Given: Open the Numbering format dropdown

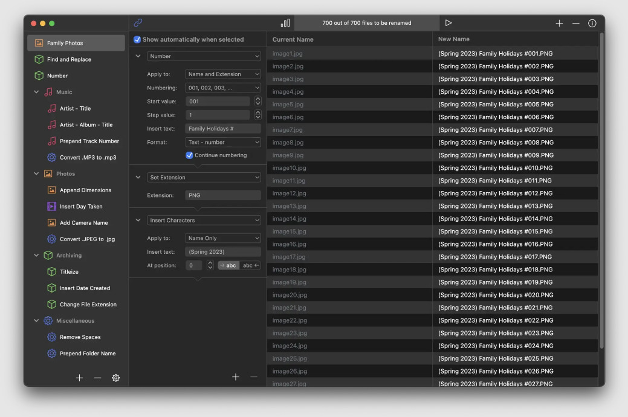Looking at the screenshot, I should pos(222,88).
